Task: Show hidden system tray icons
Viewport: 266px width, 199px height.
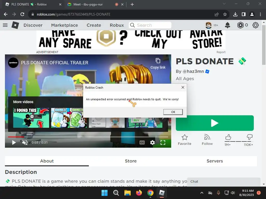Action: (202, 193)
